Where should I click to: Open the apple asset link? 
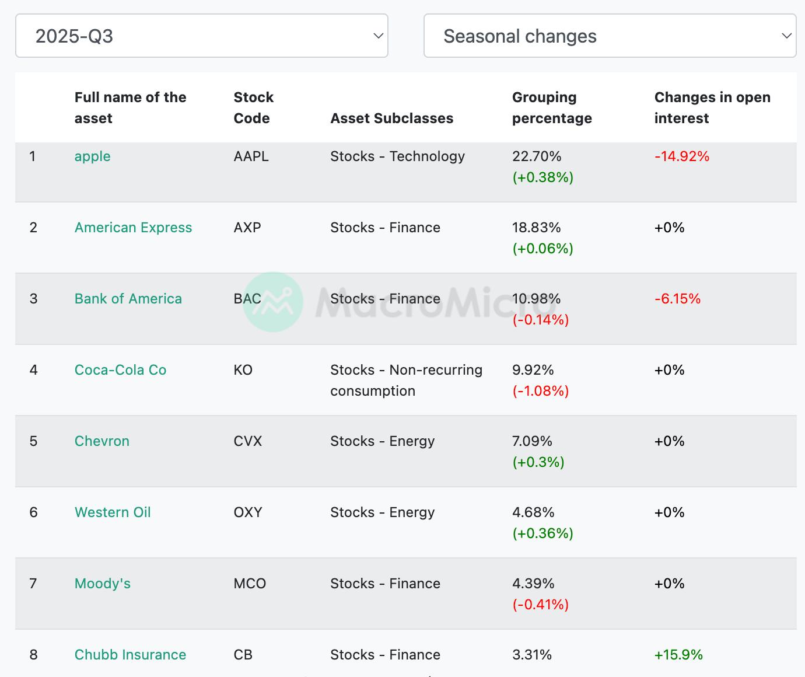tap(92, 156)
